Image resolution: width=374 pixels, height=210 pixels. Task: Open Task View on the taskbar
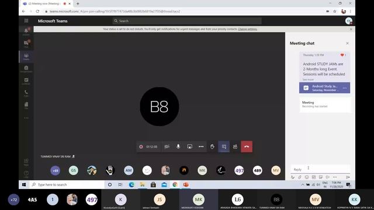(120, 184)
